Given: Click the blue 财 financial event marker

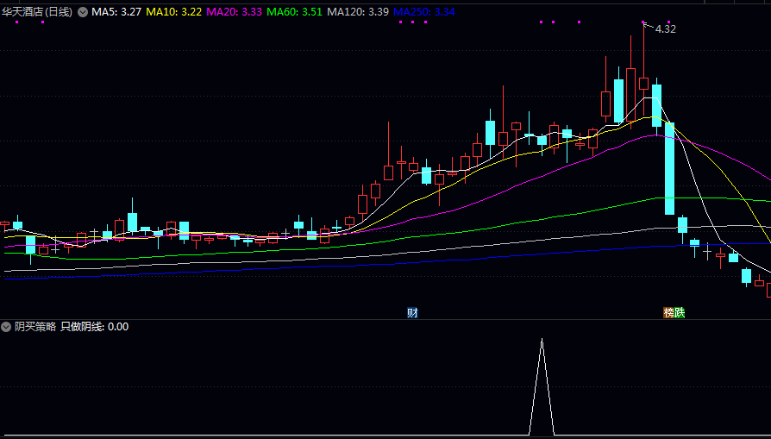Looking at the screenshot, I should [x=412, y=312].
